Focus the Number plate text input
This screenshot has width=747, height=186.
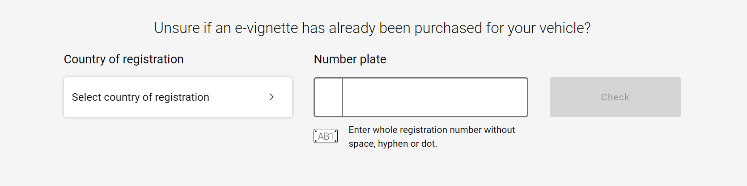435,97
